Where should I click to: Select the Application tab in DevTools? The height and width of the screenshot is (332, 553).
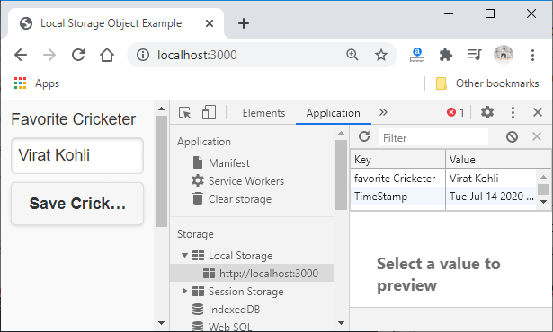[334, 113]
